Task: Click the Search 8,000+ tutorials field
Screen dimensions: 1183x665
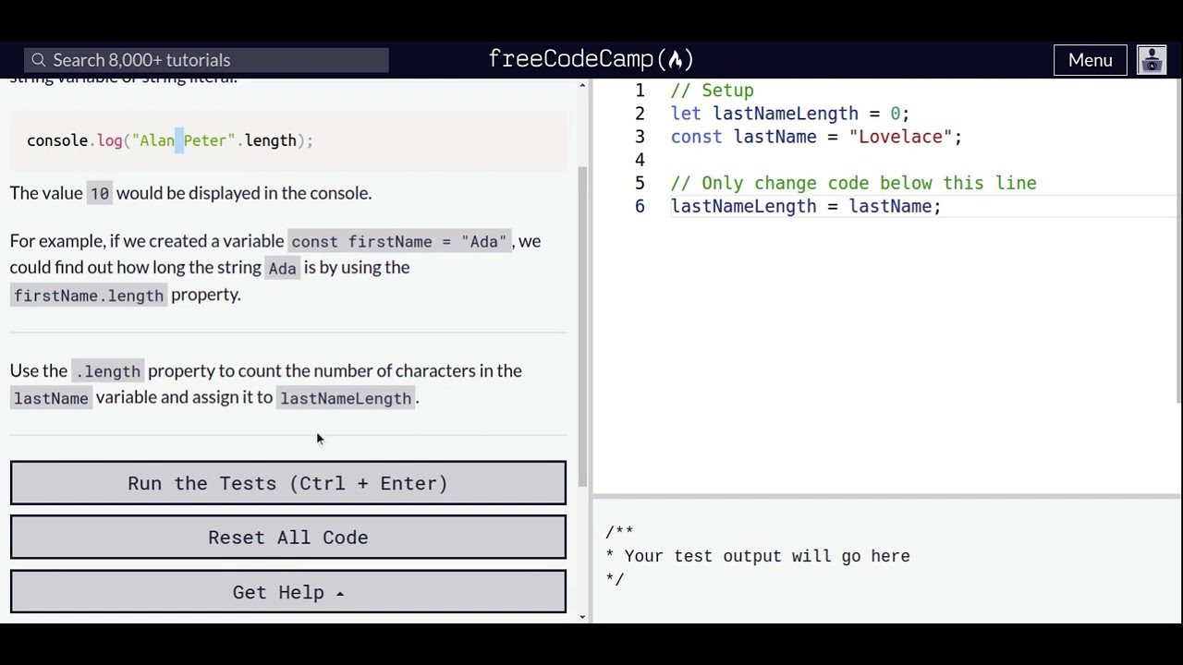Action: [206, 60]
